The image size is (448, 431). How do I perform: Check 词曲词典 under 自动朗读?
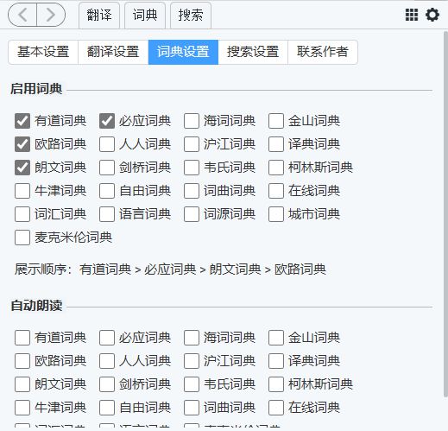click(x=192, y=408)
